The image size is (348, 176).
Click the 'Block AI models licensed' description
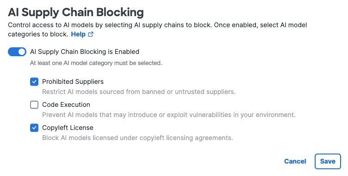pos(137,138)
